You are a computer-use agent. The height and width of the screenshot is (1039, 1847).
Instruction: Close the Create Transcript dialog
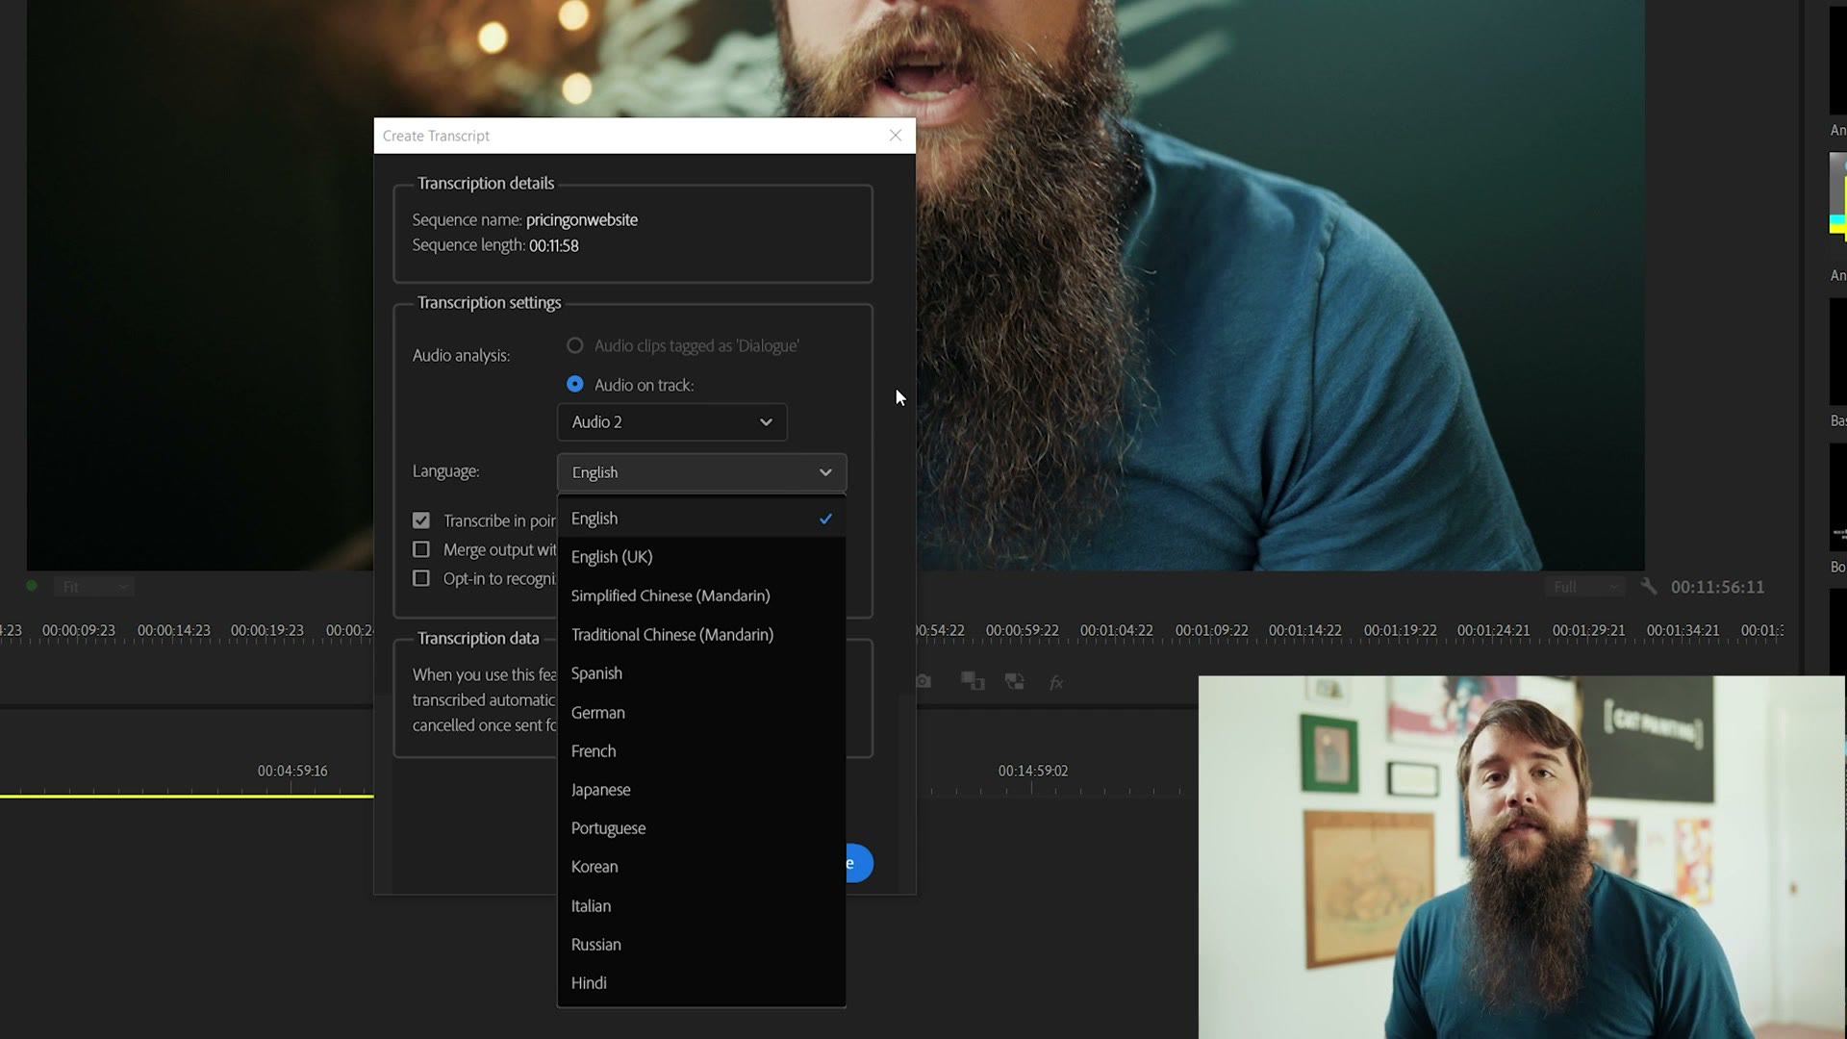pos(896,136)
